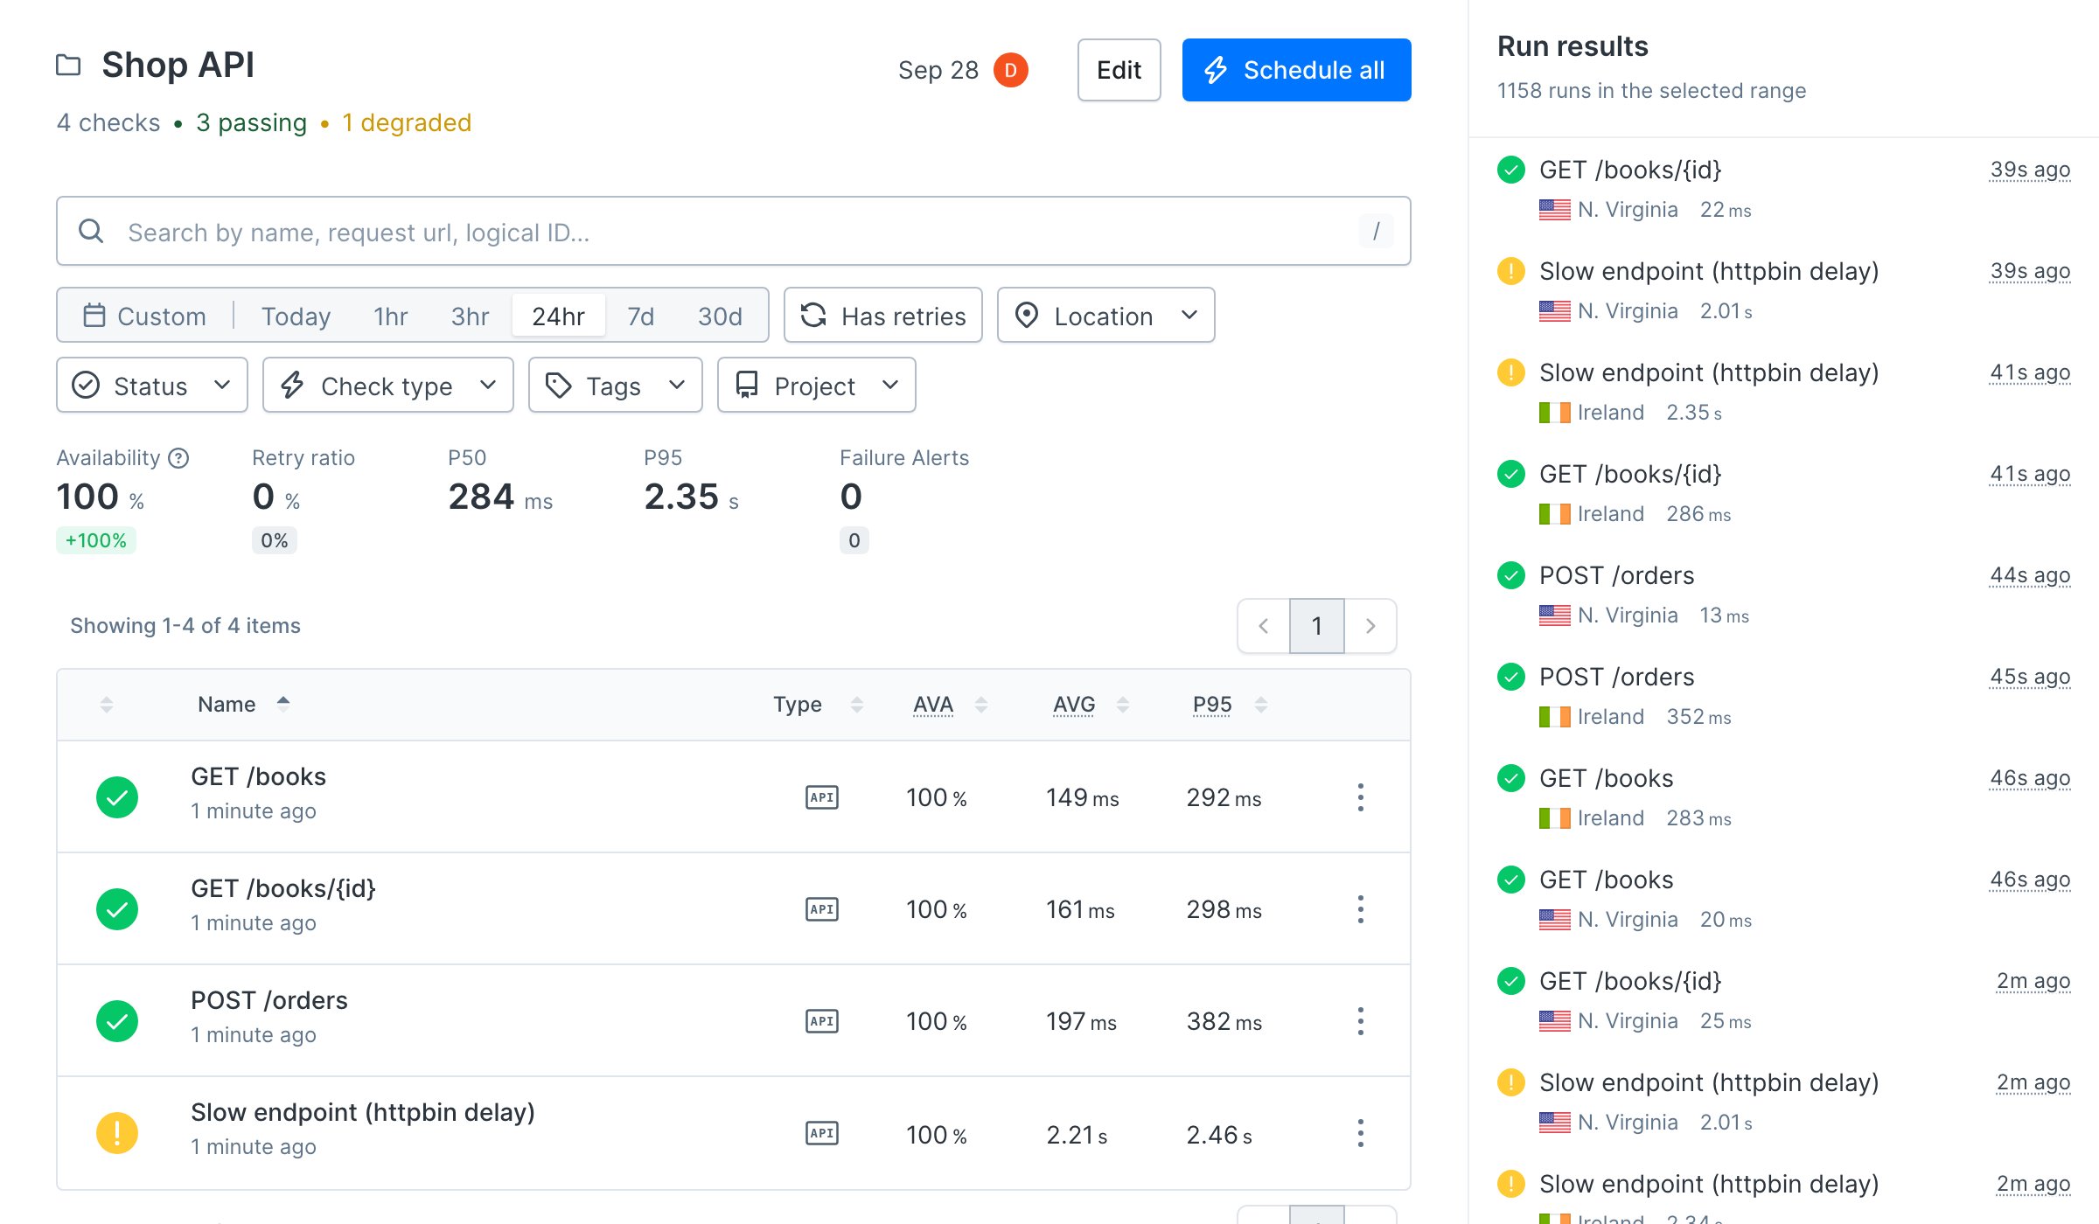Screen dimensions: 2099x1224
Task: Click the '39s ago' timestamp on Slow endpoint run
Action: click(2030, 271)
